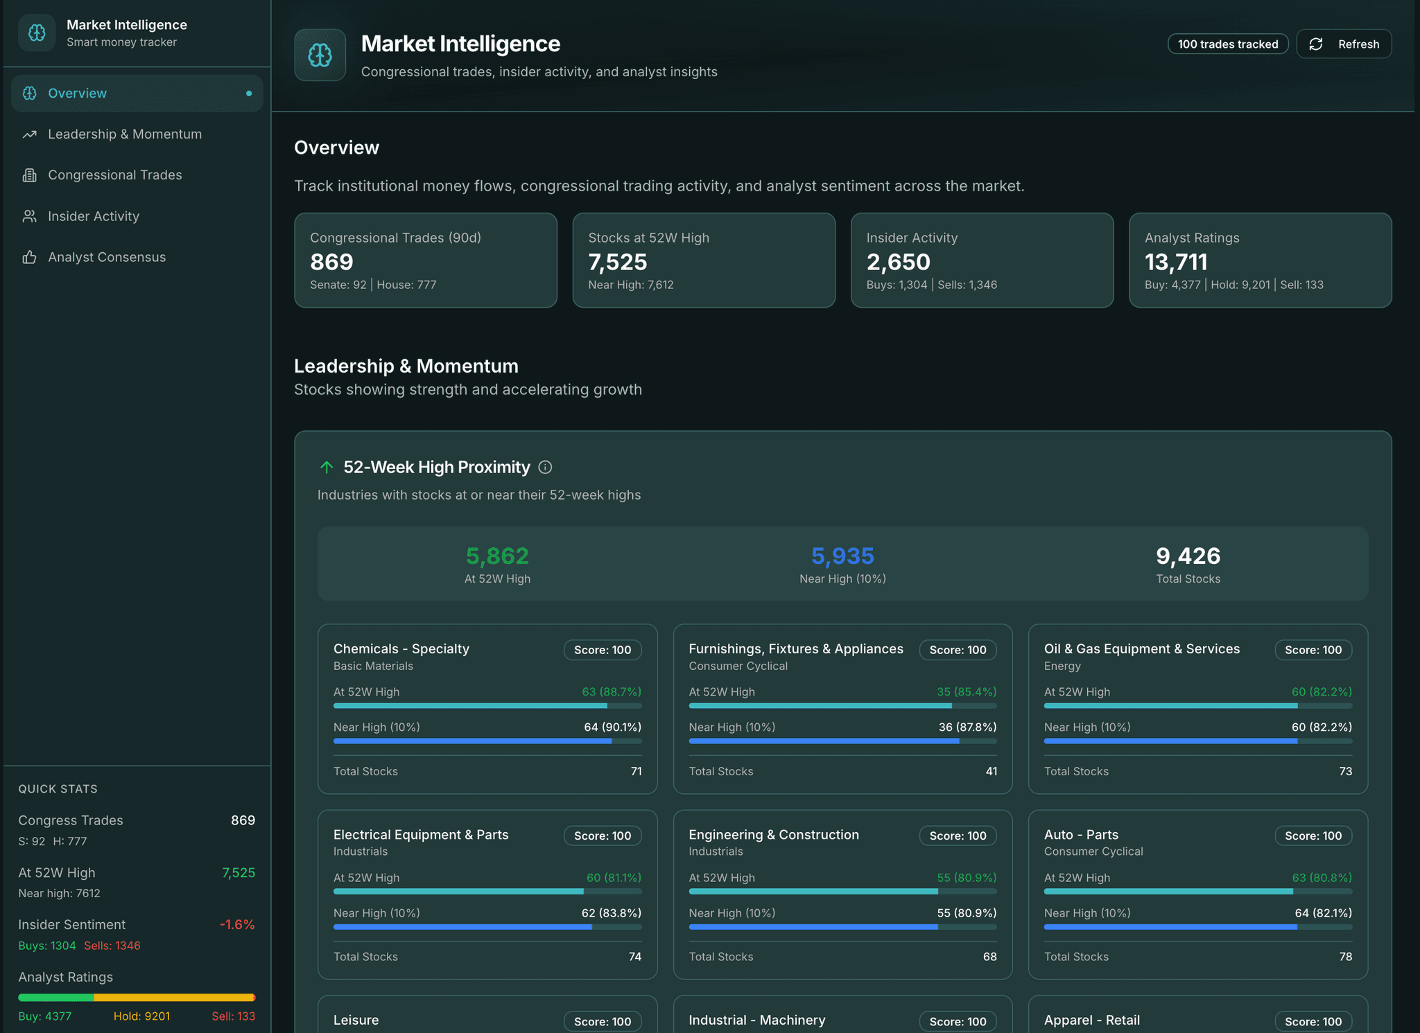Click the 36 (87.8%) Near High value
The width and height of the screenshot is (1420, 1033).
tap(967, 727)
